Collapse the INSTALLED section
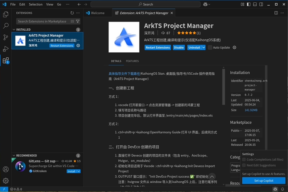288x192 pixels. pos(14,30)
